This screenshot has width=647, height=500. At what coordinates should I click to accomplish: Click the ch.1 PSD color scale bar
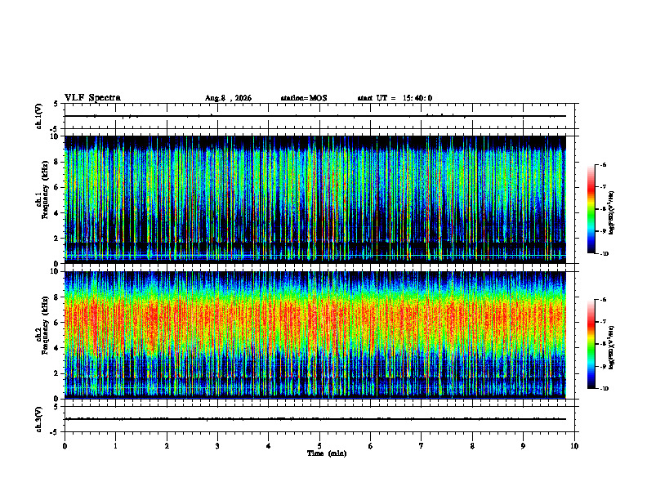(591, 209)
